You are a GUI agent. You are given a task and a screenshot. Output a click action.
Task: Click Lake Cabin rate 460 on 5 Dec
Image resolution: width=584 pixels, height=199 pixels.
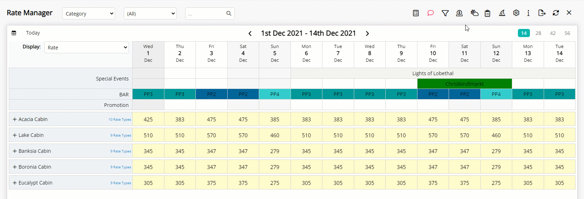point(275,135)
